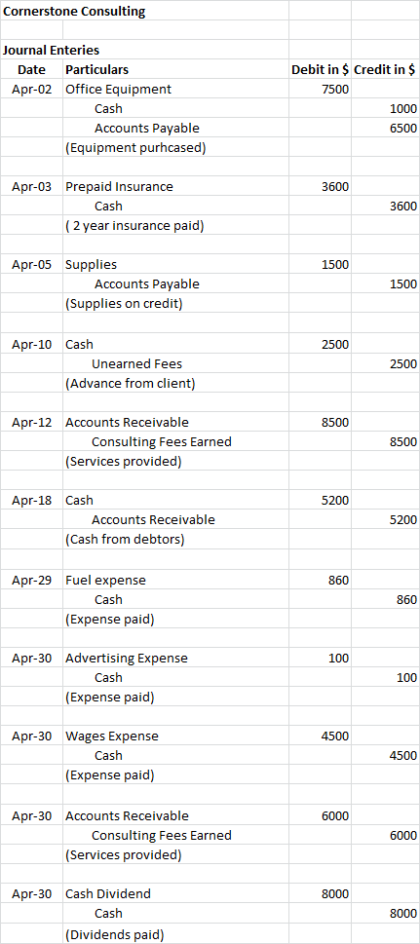Image resolution: width=420 pixels, height=944 pixels.
Task: Click the Debit in $ header
Action: [x=320, y=70]
